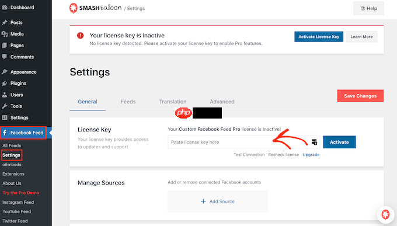The height and width of the screenshot is (226, 397).
Task: Click the Test Connection link
Action: 249,155
